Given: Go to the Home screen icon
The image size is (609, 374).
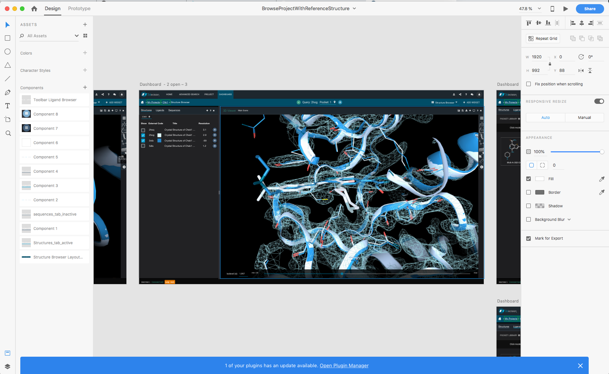Looking at the screenshot, I should (34, 9).
